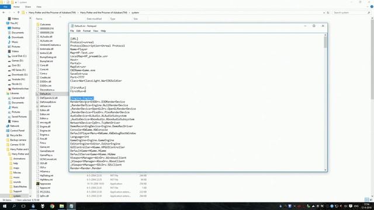Click the Notepad vertical scrollbar thumb

coord(325,42)
